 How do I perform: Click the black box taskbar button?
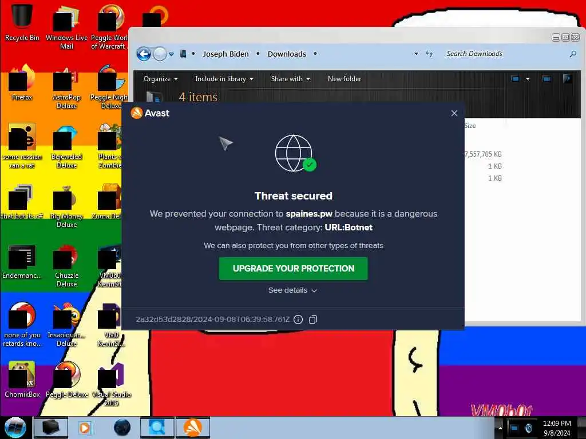(51, 428)
